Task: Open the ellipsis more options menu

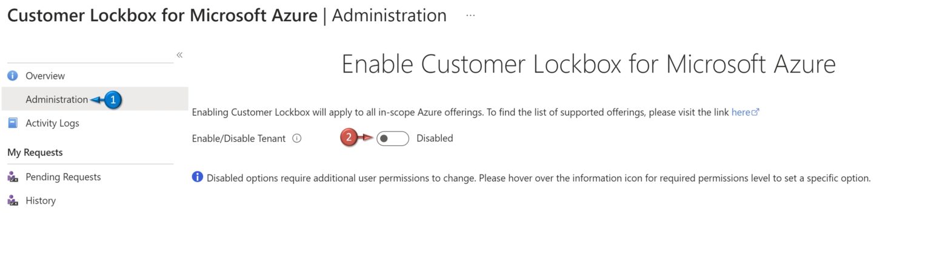Action: coord(470,16)
